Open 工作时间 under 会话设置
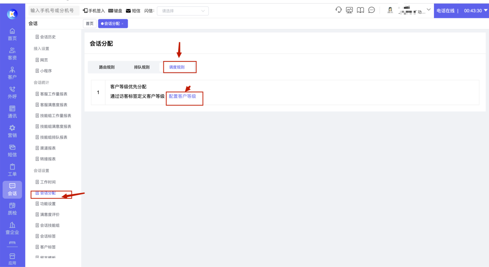The height and width of the screenshot is (267, 489). tap(45, 182)
